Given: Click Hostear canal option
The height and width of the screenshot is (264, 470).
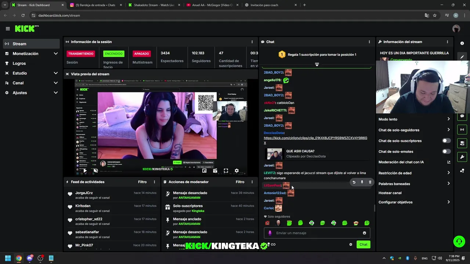Looking at the screenshot, I should tap(390, 193).
